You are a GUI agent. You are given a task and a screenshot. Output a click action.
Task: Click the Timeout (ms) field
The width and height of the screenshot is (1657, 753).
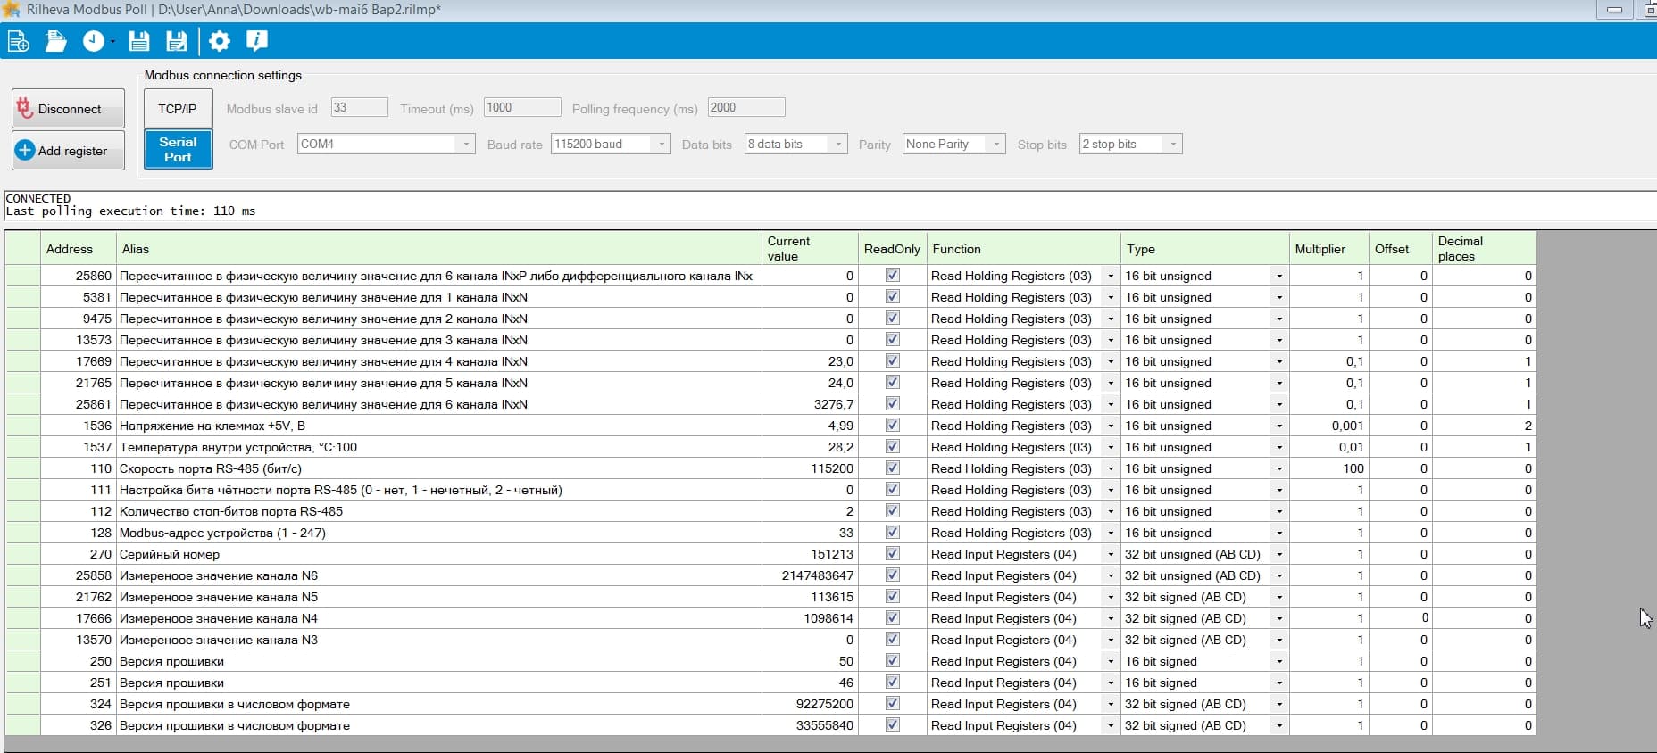point(522,107)
